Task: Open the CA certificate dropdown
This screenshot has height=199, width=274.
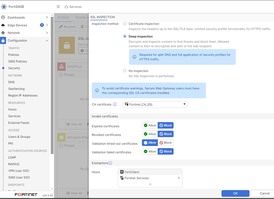Action: click(155, 105)
